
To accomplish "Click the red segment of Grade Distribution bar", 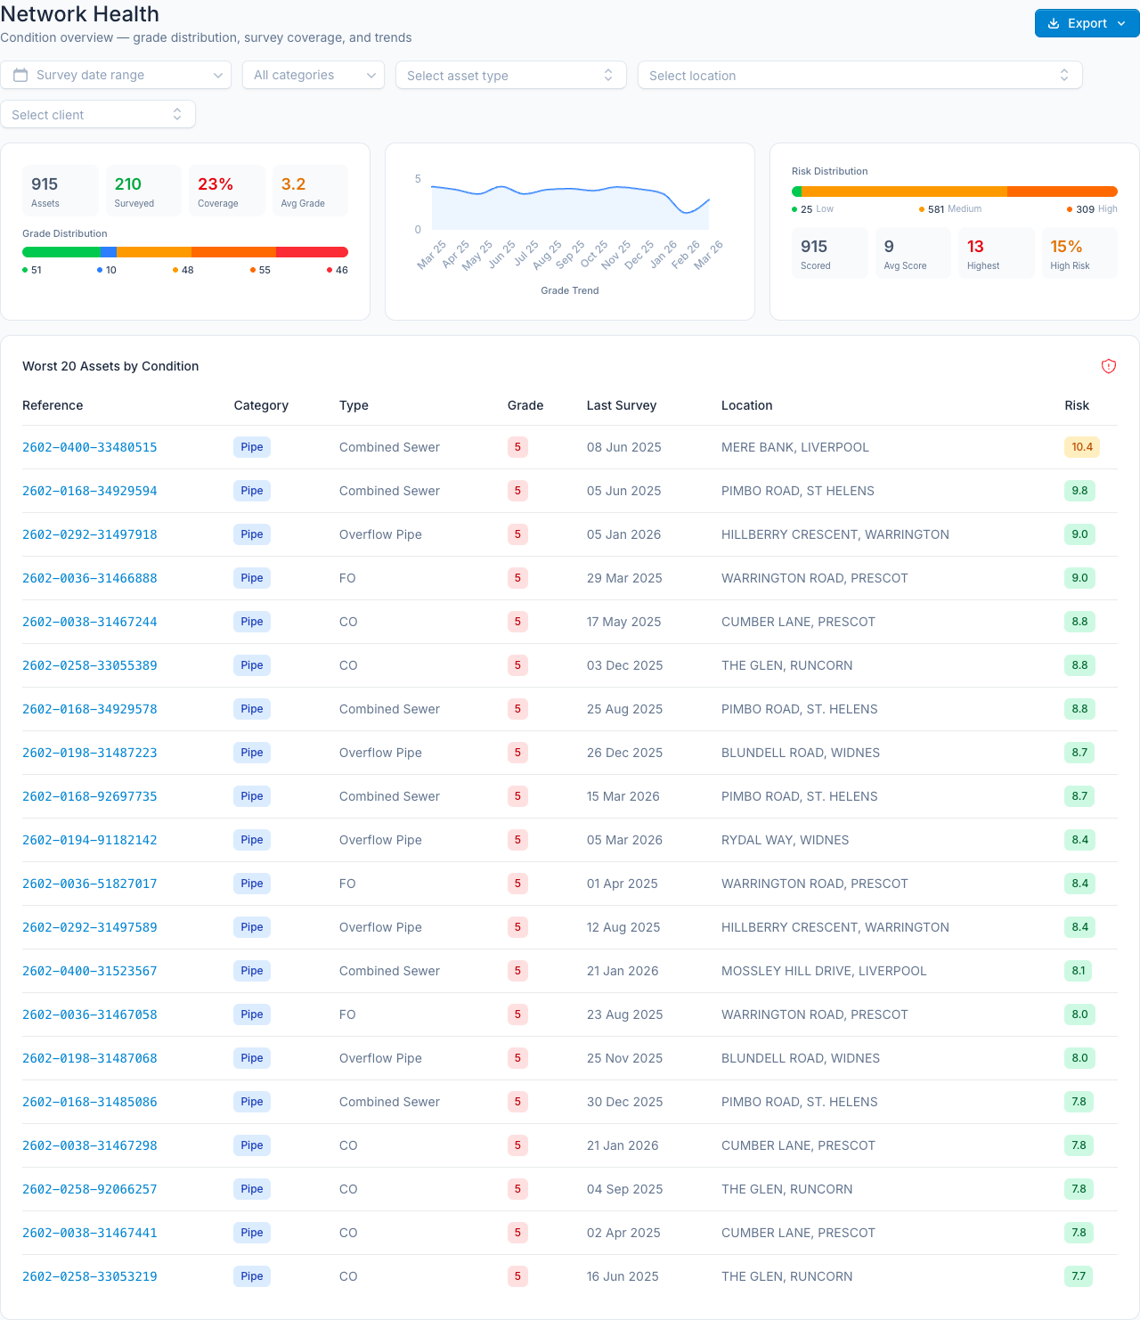I will [x=312, y=252].
